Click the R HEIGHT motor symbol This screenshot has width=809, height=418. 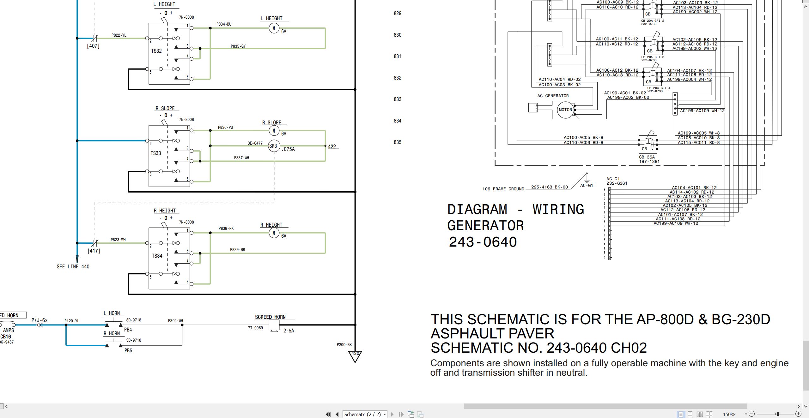274,233
